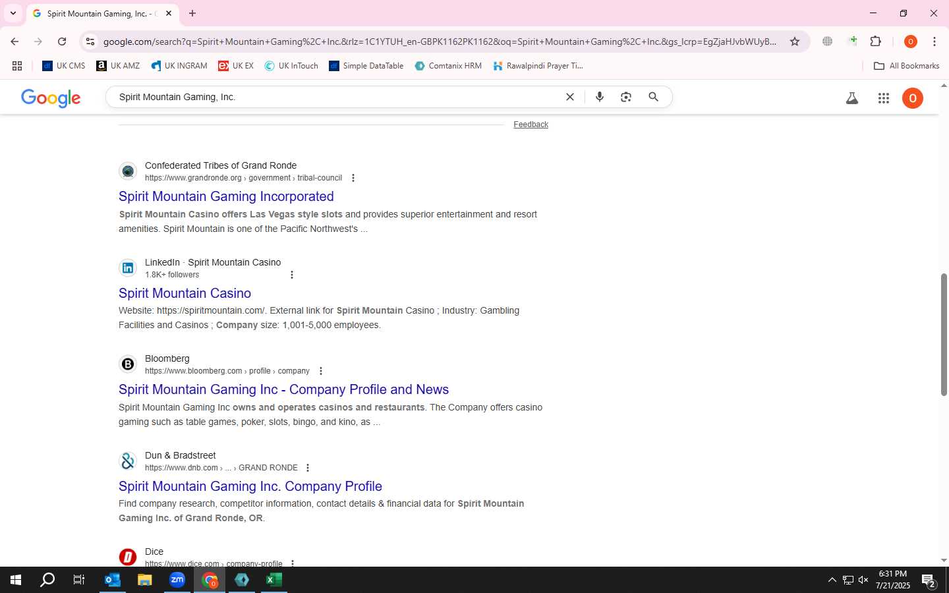Click the browser Back arrow
The image size is (949, 593).
14,42
